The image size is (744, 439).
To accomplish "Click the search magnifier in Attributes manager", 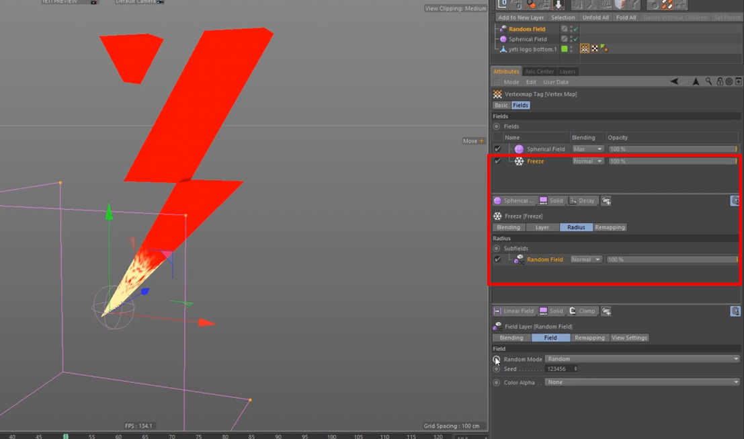I will tap(708, 81).
